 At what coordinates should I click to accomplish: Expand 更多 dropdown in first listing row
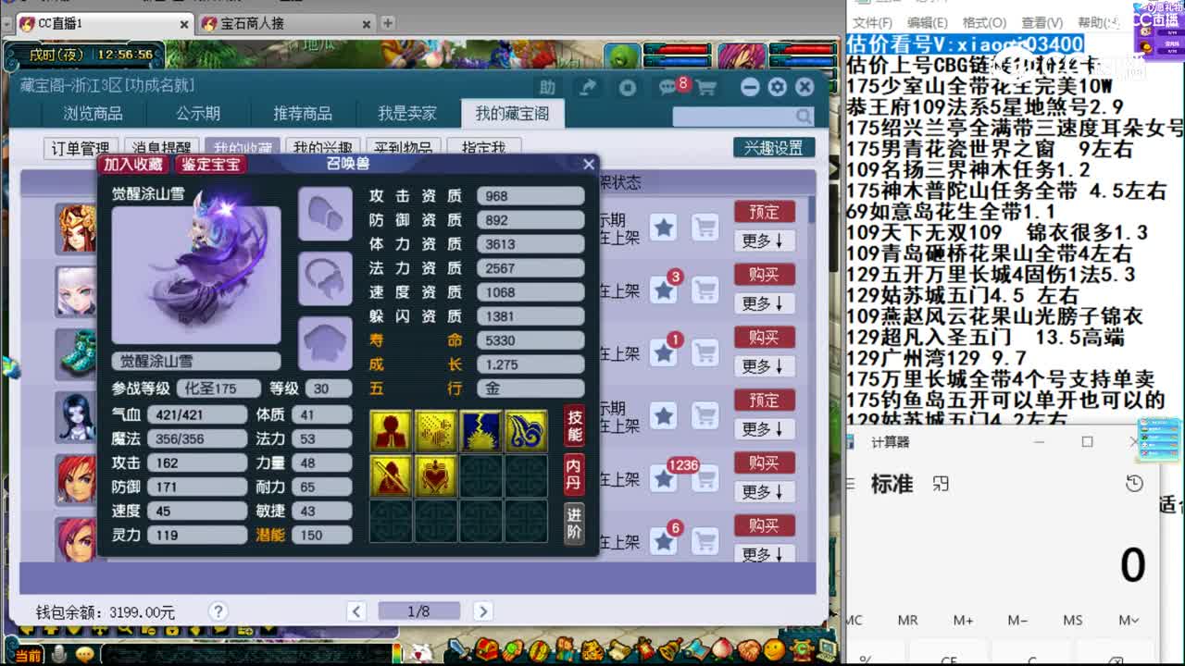pyautogui.click(x=763, y=240)
